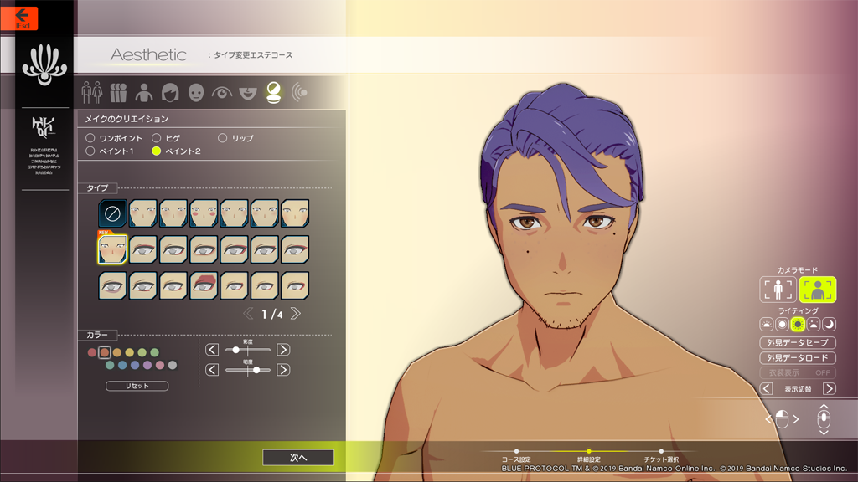The height and width of the screenshot is (482, 858).
Task: Open the gender selection tab icon
Action: point(91,92)
